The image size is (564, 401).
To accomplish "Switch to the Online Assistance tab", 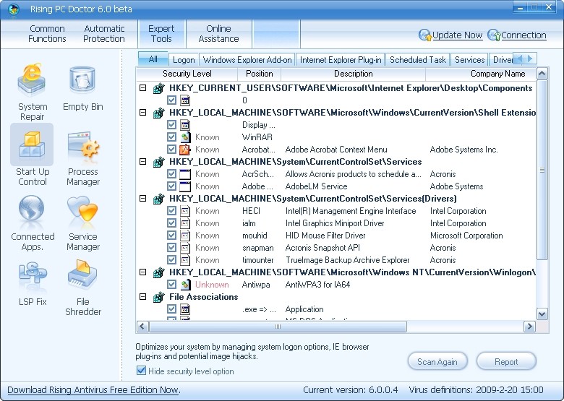I will 218,34.
